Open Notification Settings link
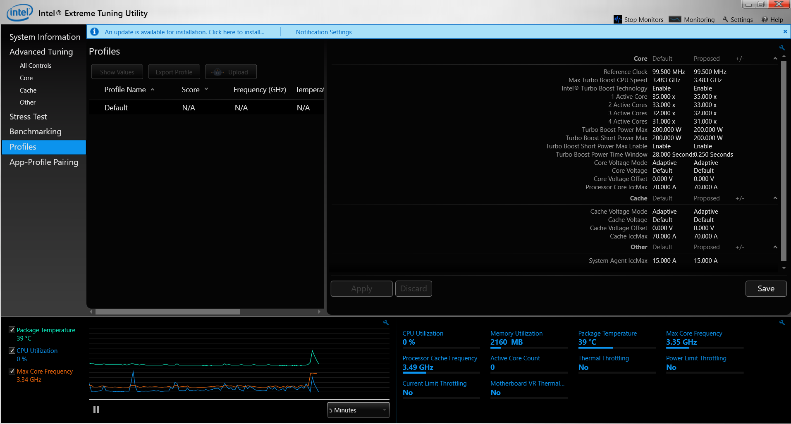The image size is (791, 424). tap(324, 32)
